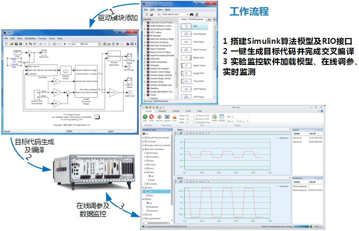Click the Enter search term field
Screen dimensions: 359x231
click(x=174, y=14)
